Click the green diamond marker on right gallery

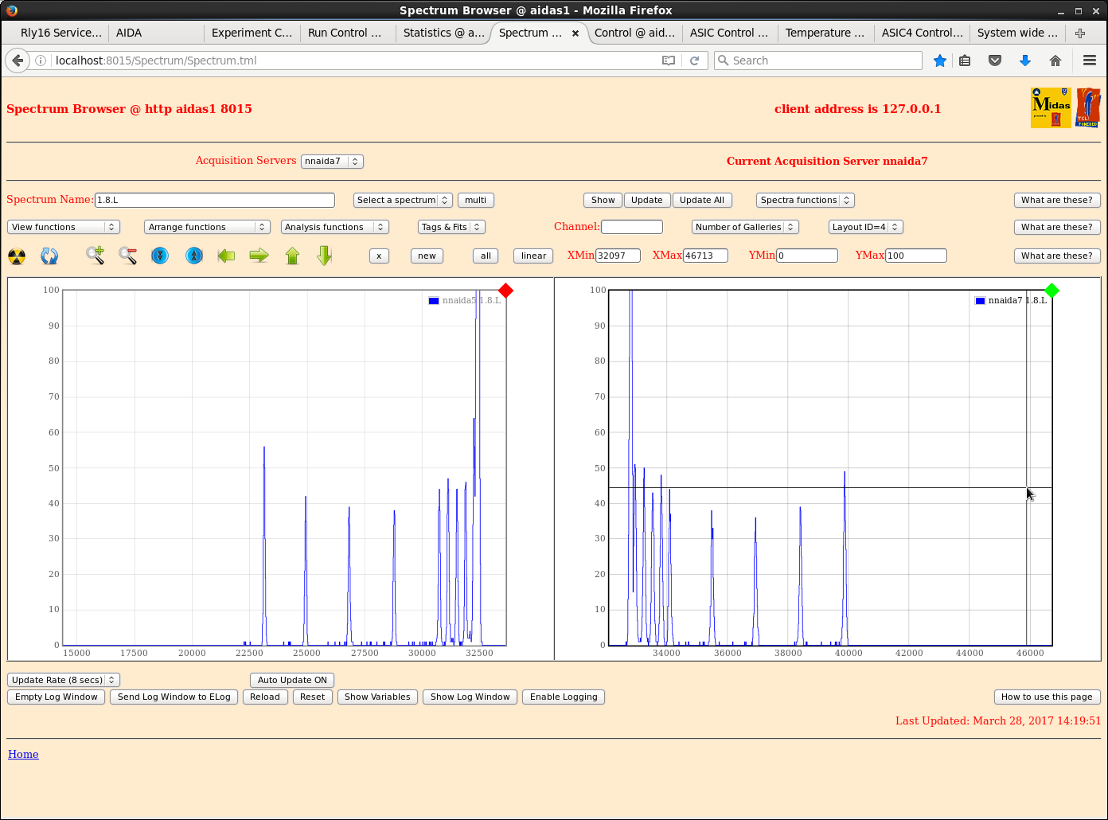pos(1051,291)
